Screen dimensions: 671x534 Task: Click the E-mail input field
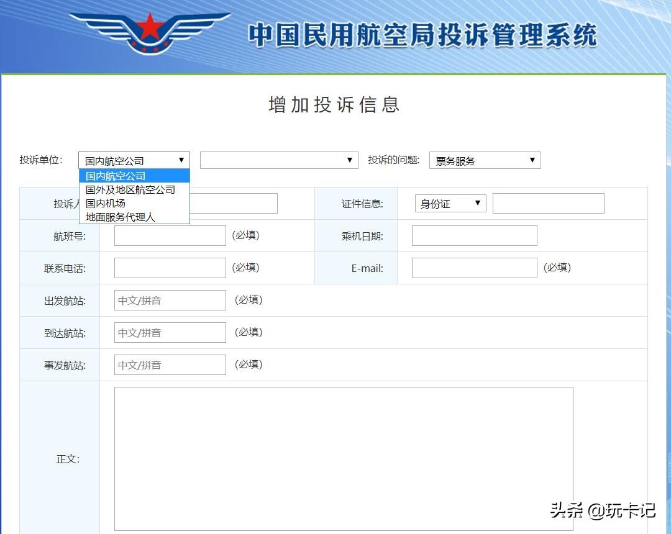[x=474, y=268]
